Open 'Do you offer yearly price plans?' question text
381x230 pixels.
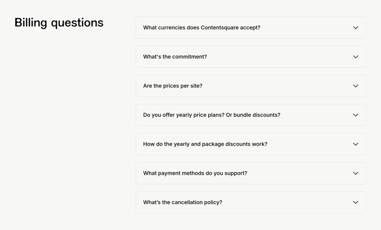click(211, 115)
